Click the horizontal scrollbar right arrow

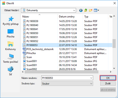pos(111,72)
